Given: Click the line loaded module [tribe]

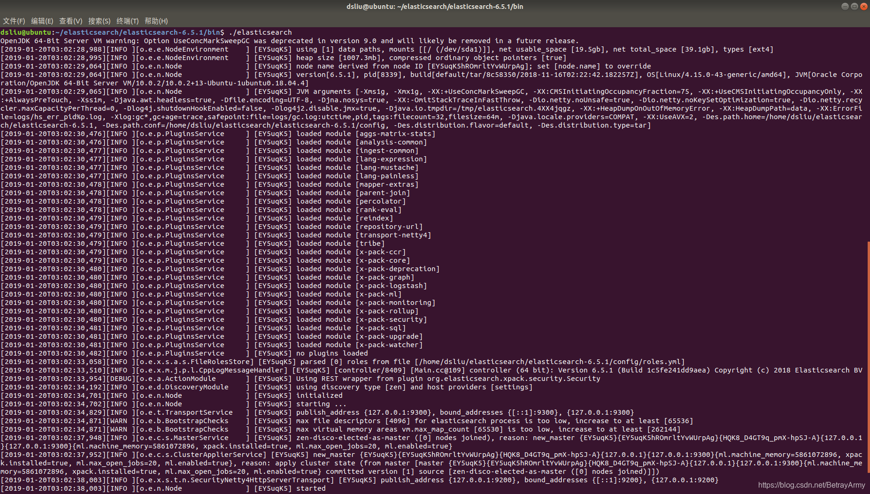Looking at the screenshot, I should (193, 243).
